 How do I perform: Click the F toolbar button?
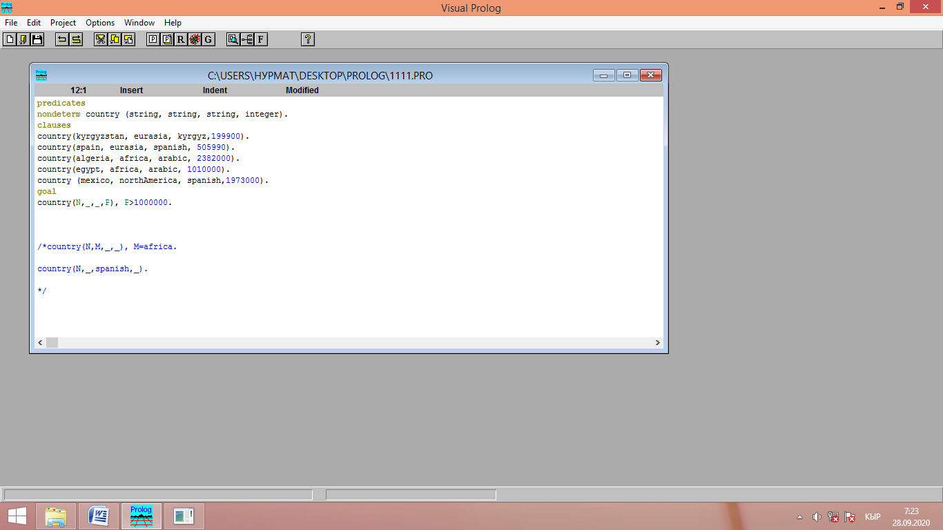click(260, 39)
